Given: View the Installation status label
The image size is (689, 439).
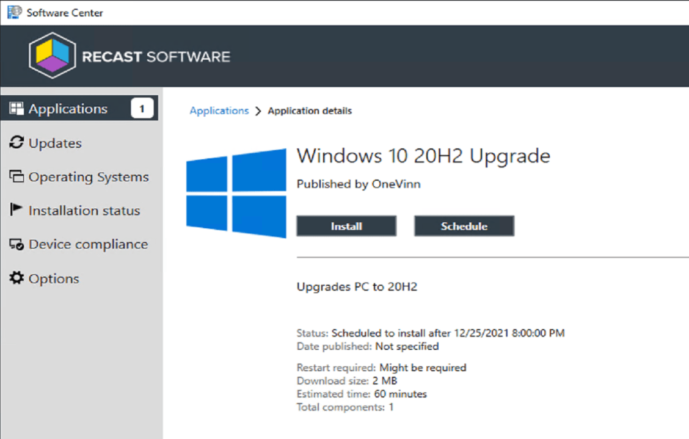Looking at the screenshot, I should point(84,211).
